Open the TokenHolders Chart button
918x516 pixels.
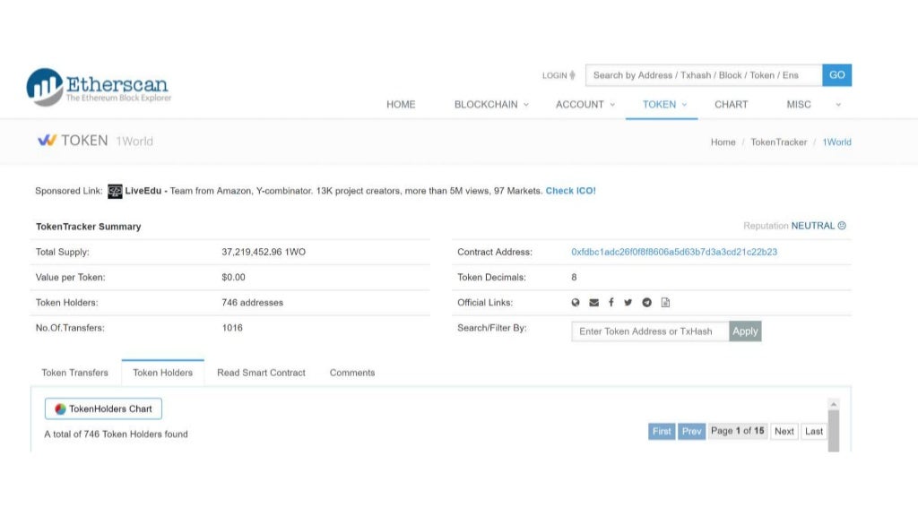pos(103,408)
